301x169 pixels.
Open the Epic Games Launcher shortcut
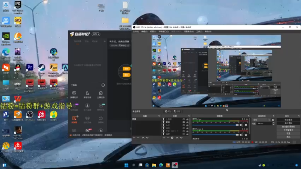pyautogui.click(x=18, y=7)
